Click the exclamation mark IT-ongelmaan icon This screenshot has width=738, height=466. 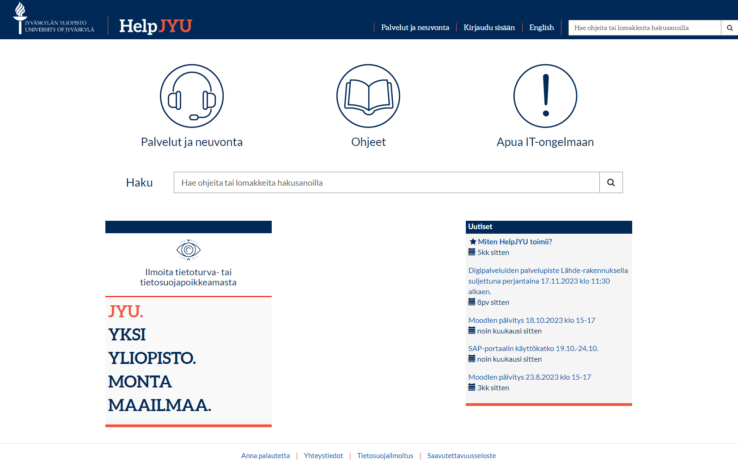545,96
